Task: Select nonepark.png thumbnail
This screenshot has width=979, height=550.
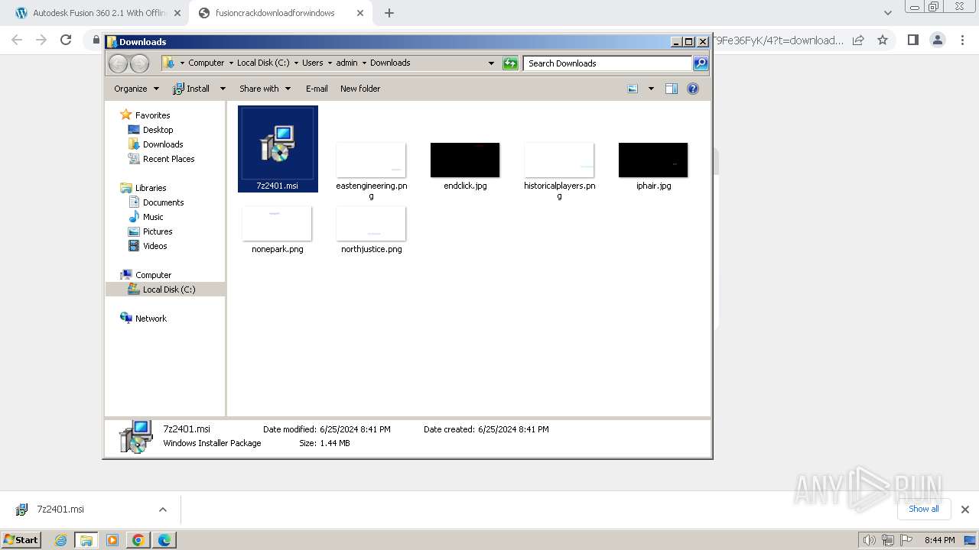Action: click(277, 223)
